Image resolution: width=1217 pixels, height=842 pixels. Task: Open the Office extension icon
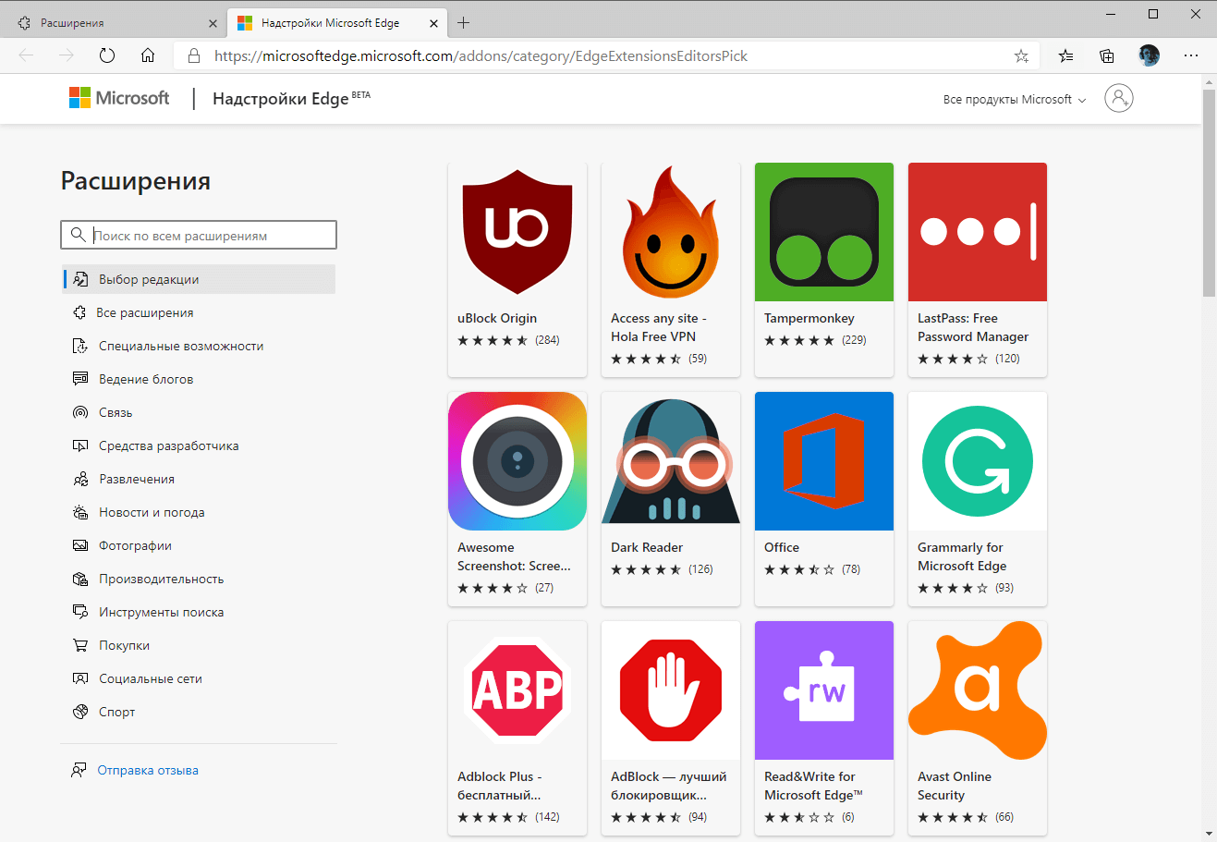824,461
